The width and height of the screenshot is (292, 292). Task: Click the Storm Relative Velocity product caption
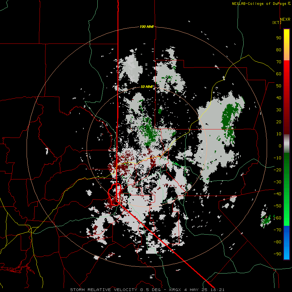pyautogui.click(x=147, y=290)
